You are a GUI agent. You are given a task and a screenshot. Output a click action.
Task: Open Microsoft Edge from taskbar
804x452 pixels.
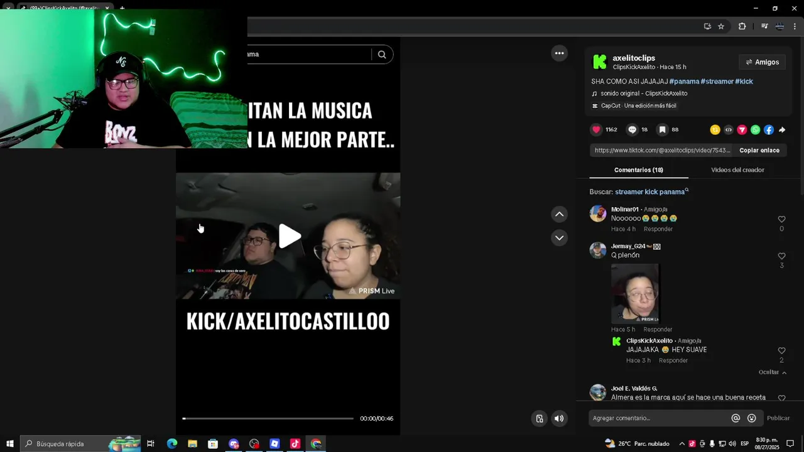point(171,444)
